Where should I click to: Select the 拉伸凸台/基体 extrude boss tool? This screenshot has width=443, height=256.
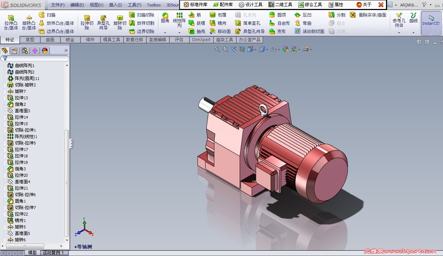point(11,23)
